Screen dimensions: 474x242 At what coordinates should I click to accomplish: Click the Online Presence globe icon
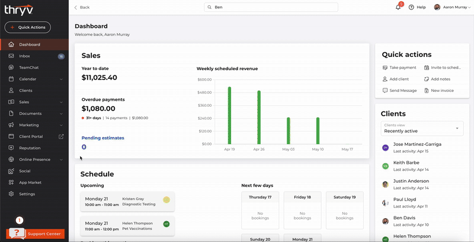pyautogui.click(x=11, y=160)
